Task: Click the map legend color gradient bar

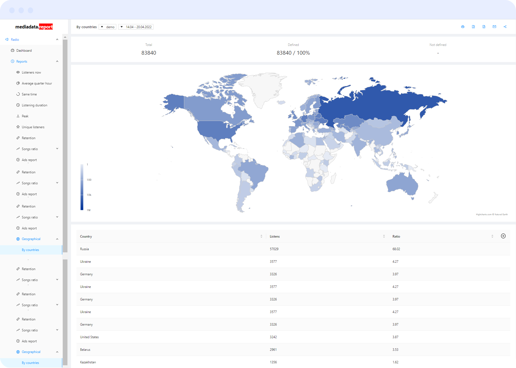Action: pyautogui.click(x=82, y=187)
